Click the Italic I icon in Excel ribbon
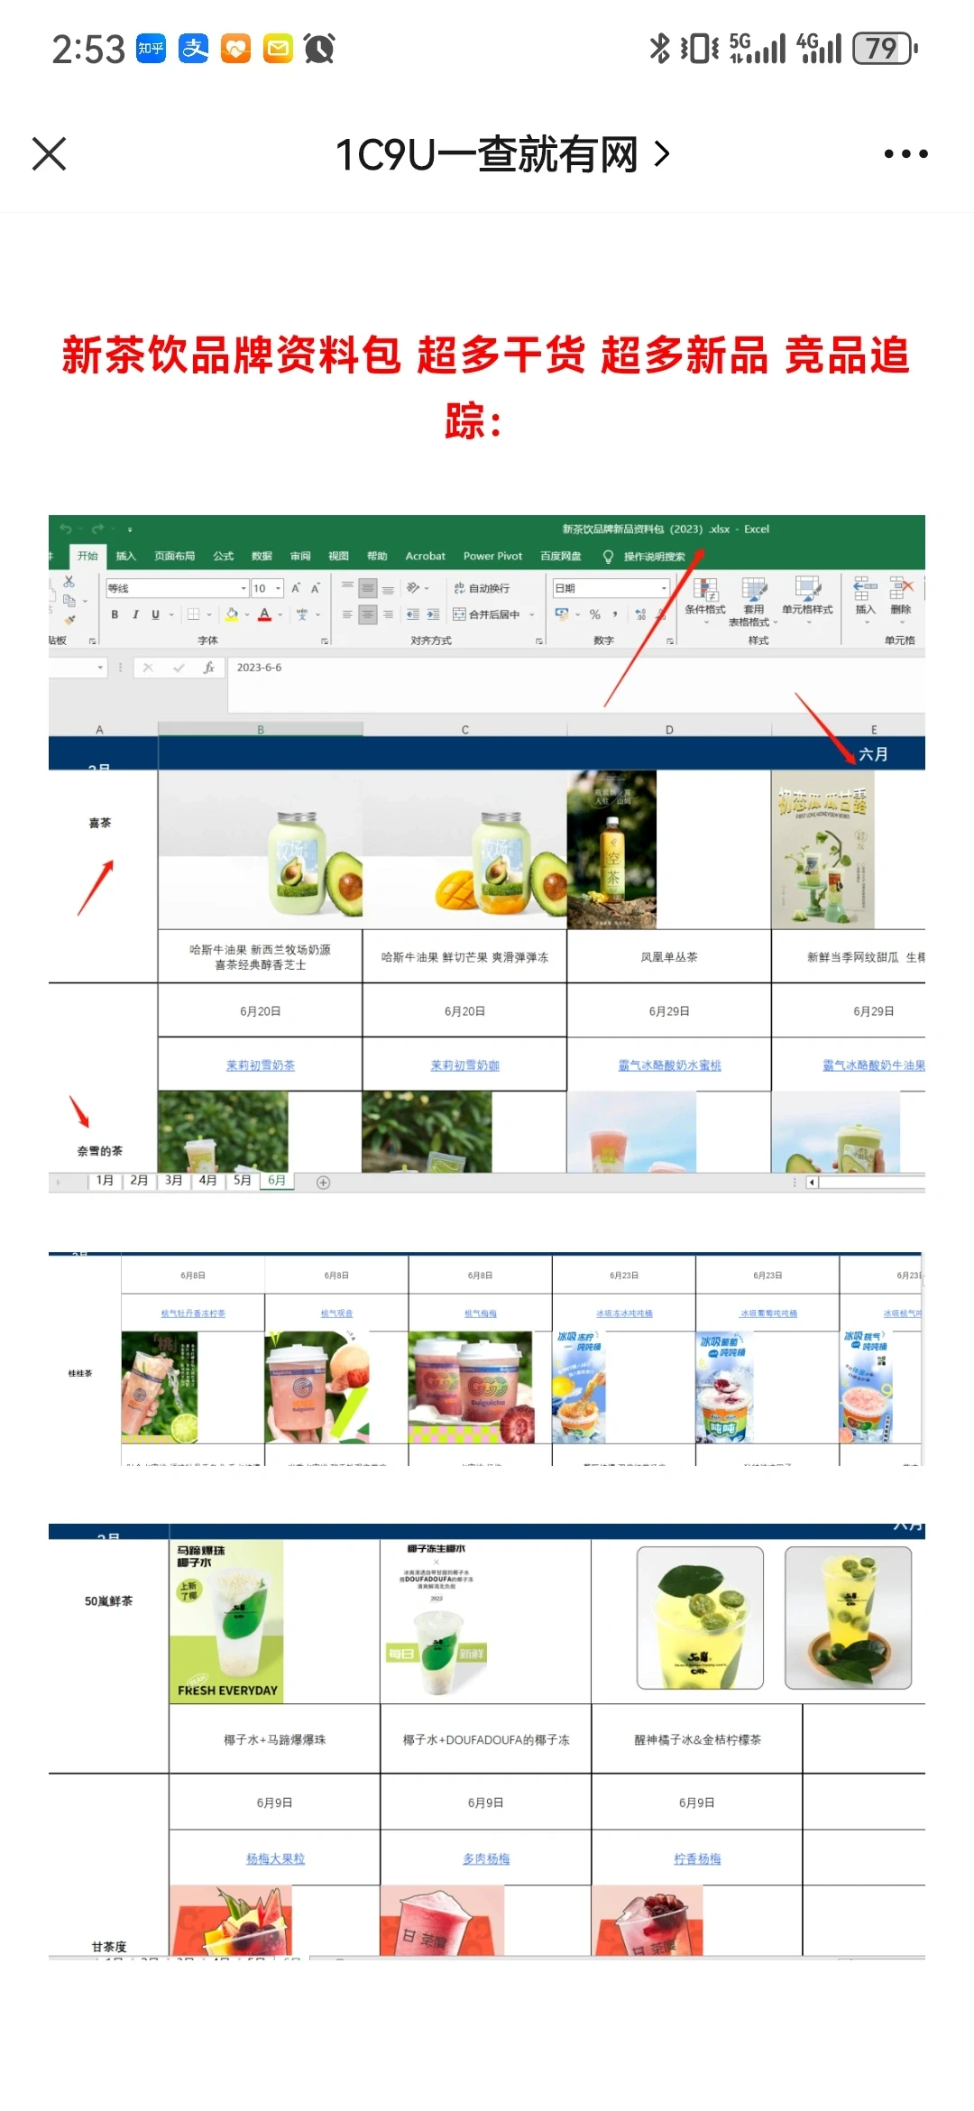The width and height of the screenshot is (974, 2111). [135, 614]
